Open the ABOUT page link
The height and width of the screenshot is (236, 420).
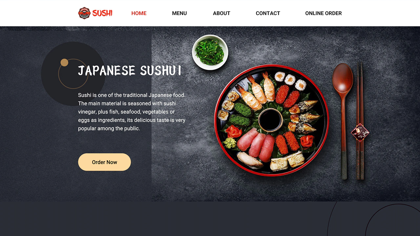pos(221,13)
